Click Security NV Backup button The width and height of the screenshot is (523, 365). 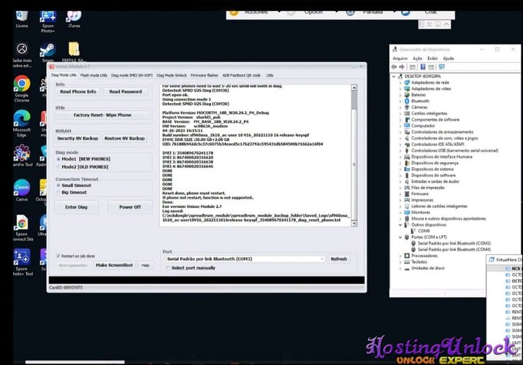tap(77, 138)
